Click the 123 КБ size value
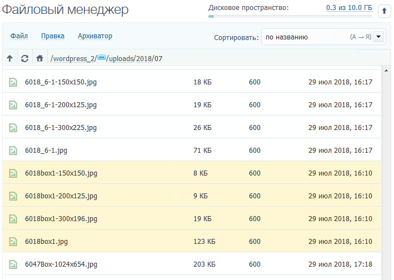The image size is (394, 280). [205, 242]
